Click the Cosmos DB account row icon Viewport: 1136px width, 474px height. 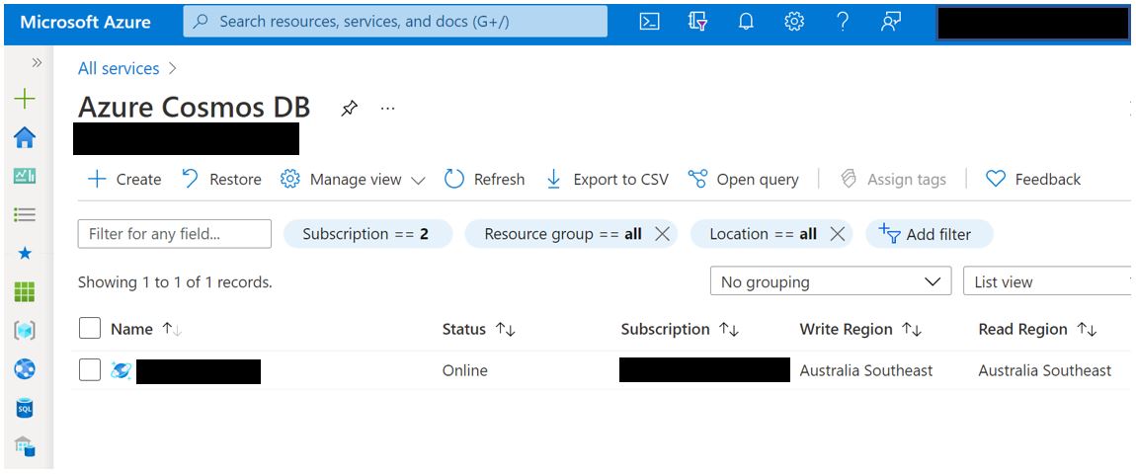pyautogui.click(x=121, y=370)
